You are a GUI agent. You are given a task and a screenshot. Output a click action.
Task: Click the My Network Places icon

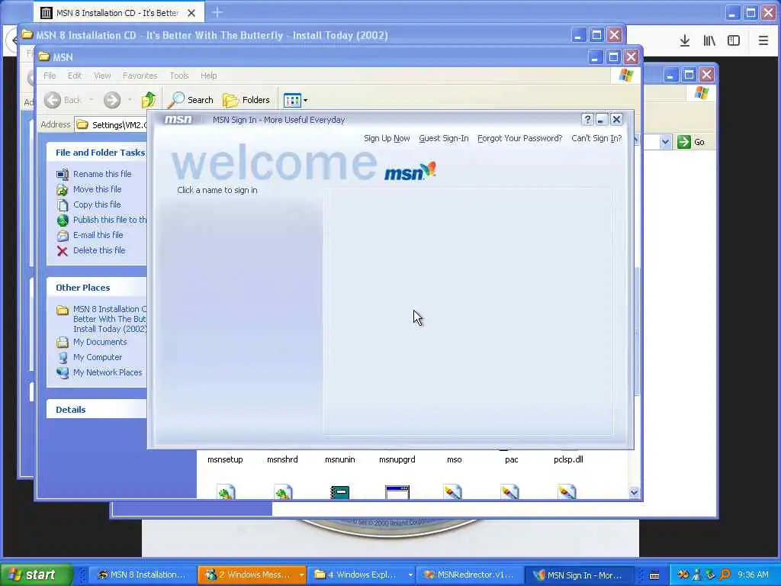pyautogui.click(x=63, y=372)
